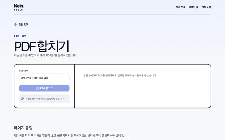
Task: Click the document icon on the merge button
Action: coord(38,88)
